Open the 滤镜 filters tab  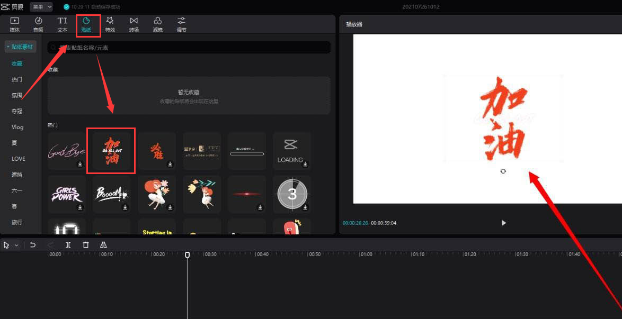point(157,24)
